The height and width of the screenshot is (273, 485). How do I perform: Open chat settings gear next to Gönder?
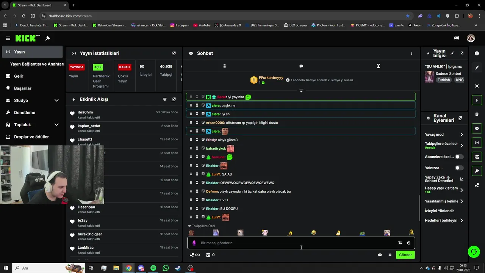(390, 255)
